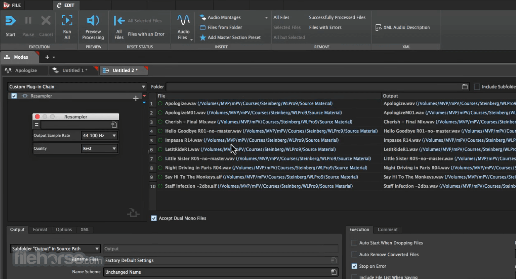Toggle the Resampler plug-in checkbox

coord(14,96)
